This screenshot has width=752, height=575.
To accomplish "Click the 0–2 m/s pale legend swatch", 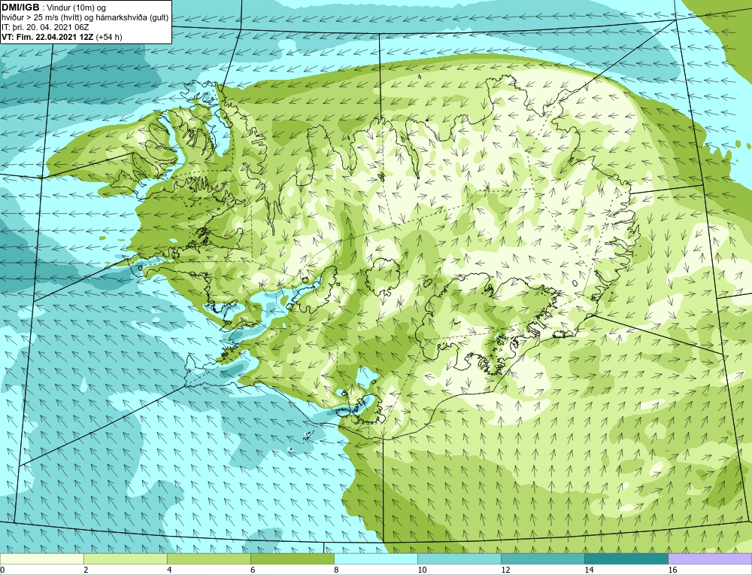I will pos(41,558).
